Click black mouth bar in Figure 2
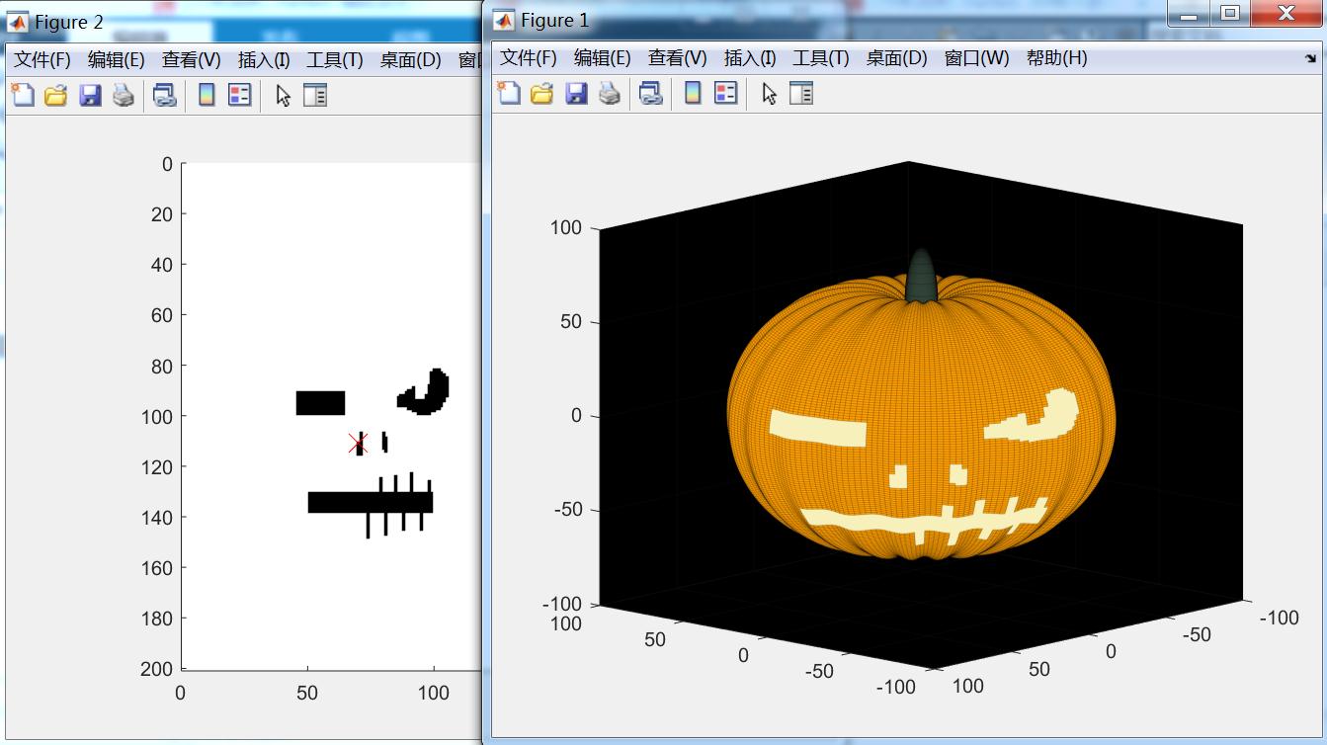 (x=371, y=502)
